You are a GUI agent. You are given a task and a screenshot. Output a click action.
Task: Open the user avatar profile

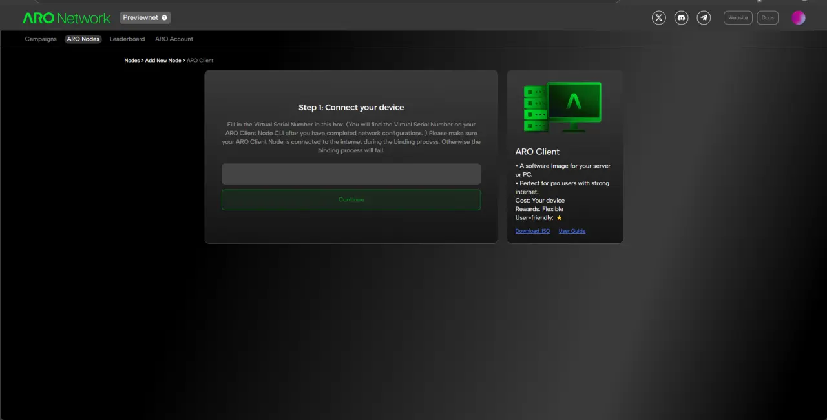(x=799, y=18)
